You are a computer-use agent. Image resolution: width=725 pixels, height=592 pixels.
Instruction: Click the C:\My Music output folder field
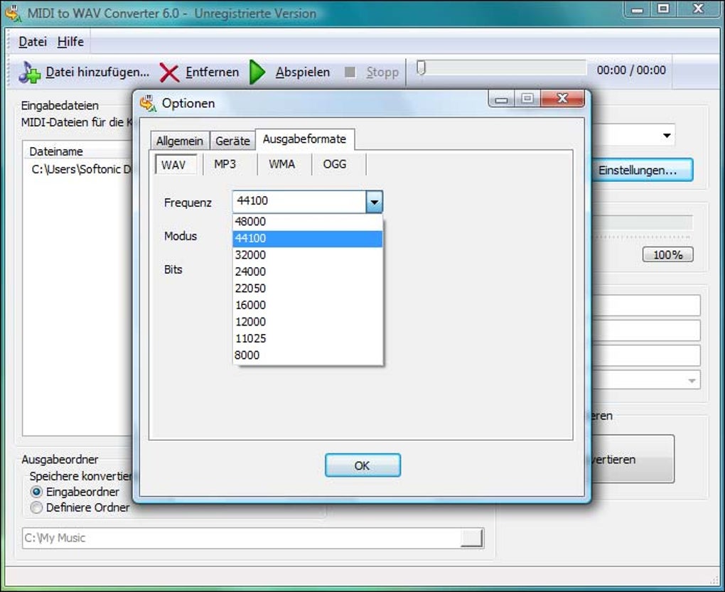240,538
